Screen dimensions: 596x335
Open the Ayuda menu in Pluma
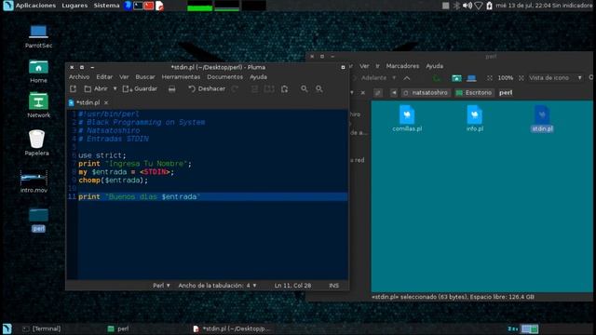click(258, 76)
